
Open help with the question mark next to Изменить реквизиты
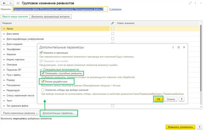pyautogui.click(x=200, y=127)
